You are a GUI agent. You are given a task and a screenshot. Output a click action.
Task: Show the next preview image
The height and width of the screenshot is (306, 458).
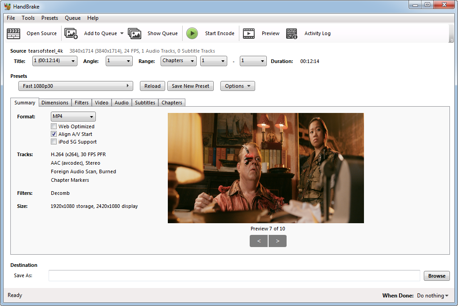(x=278, y=241)
